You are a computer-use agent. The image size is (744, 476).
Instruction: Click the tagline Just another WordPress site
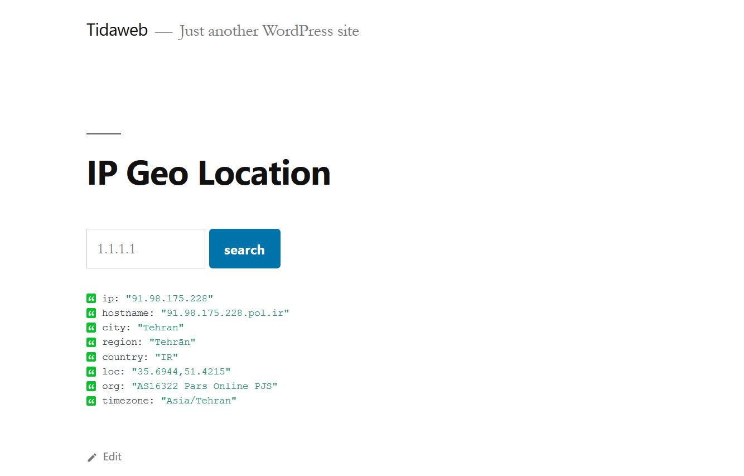pyautogui.click(x=269, y=31)
